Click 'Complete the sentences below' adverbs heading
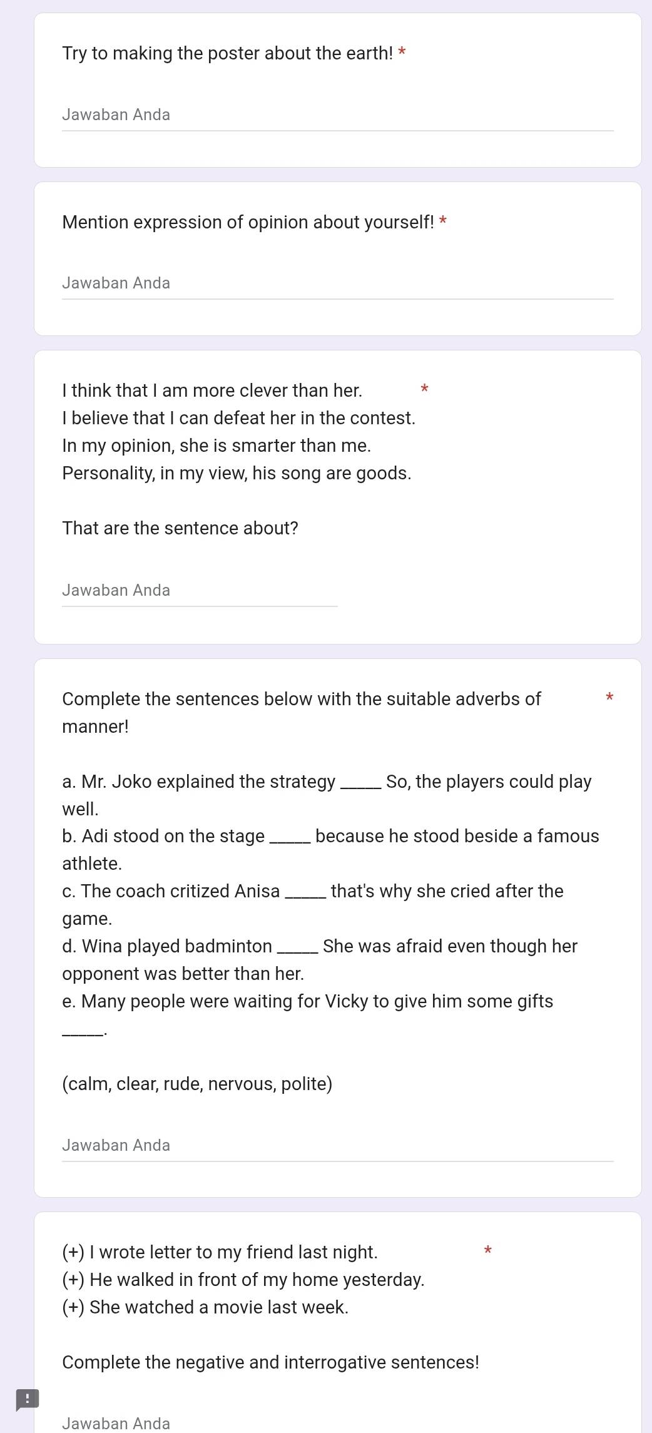This screenshot has width=652, height=1433. tap(302, 713)
